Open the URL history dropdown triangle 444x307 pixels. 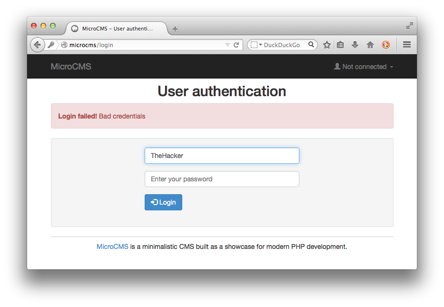[227, 45]
